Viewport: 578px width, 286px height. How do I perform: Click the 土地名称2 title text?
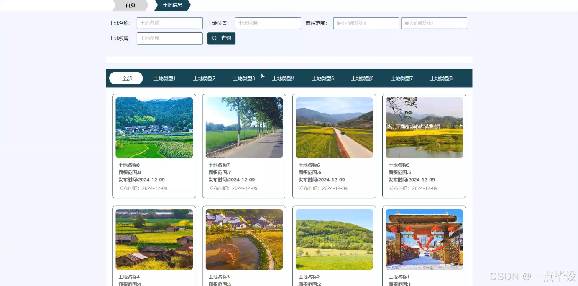pos(309,277)
